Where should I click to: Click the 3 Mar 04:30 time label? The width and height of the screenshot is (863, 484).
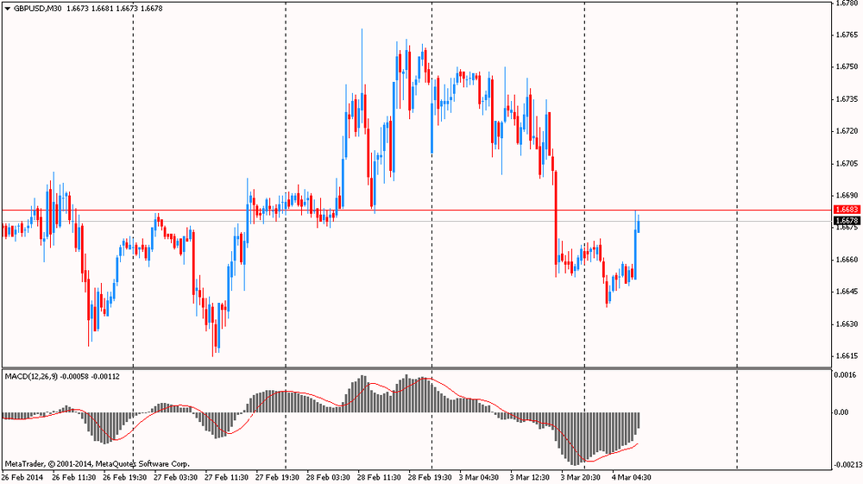click(479, 477)
